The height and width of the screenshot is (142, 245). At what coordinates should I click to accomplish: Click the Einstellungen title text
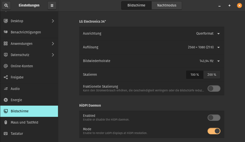coord(29,5)
